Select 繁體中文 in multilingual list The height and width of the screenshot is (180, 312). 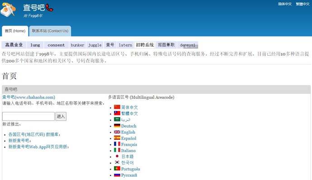pyautogui.click(x=129, y=114)
